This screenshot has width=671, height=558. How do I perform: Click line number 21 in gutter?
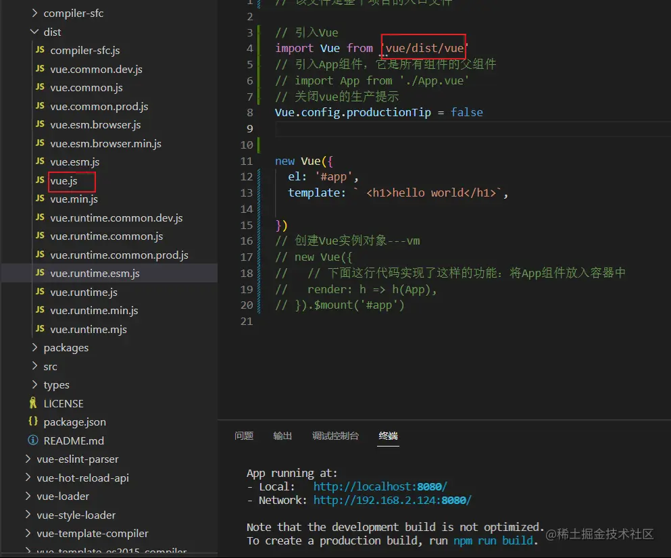click(x=247, y=322)
